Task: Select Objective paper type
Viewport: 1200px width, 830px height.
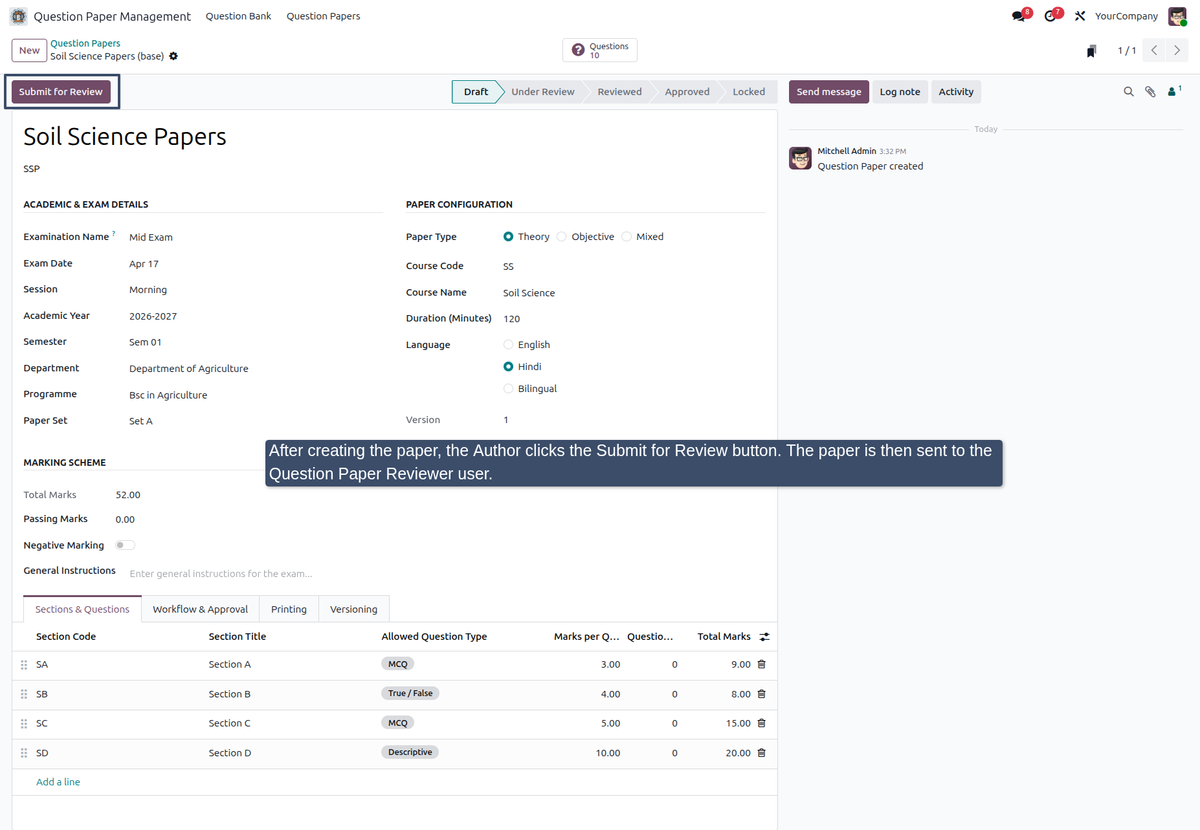Action: (x=562, y=237)
